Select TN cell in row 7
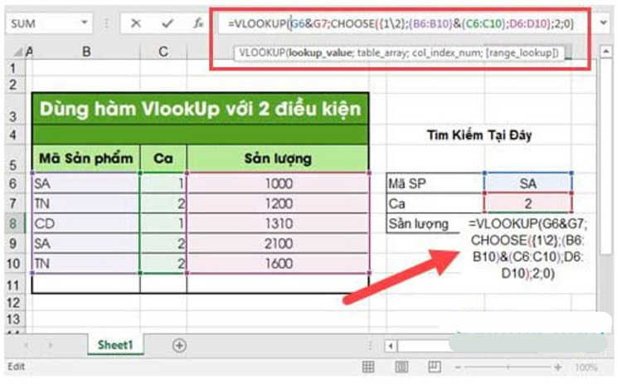Image resolution: width=622 pixels, height=385 pixels. point(86,203)
